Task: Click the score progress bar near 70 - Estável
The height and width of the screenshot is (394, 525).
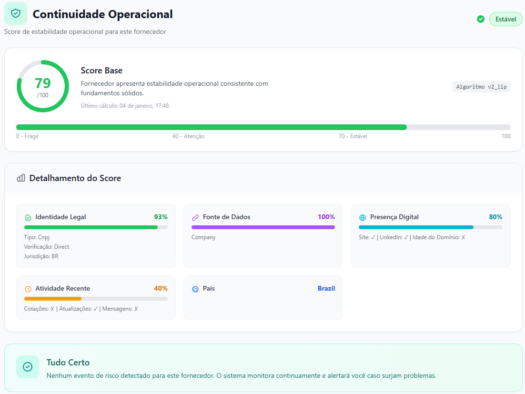Action: click(x=353, y=127)
